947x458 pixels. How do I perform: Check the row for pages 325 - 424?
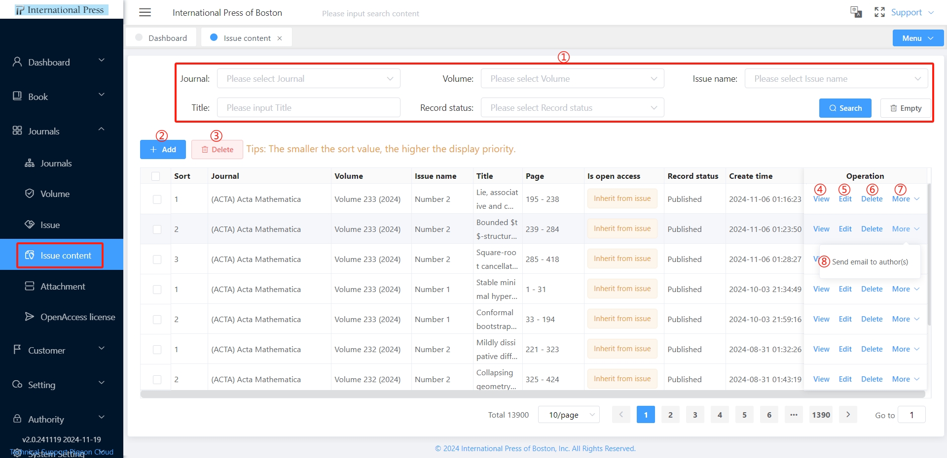pyautogui.click(x=157, y=380)
